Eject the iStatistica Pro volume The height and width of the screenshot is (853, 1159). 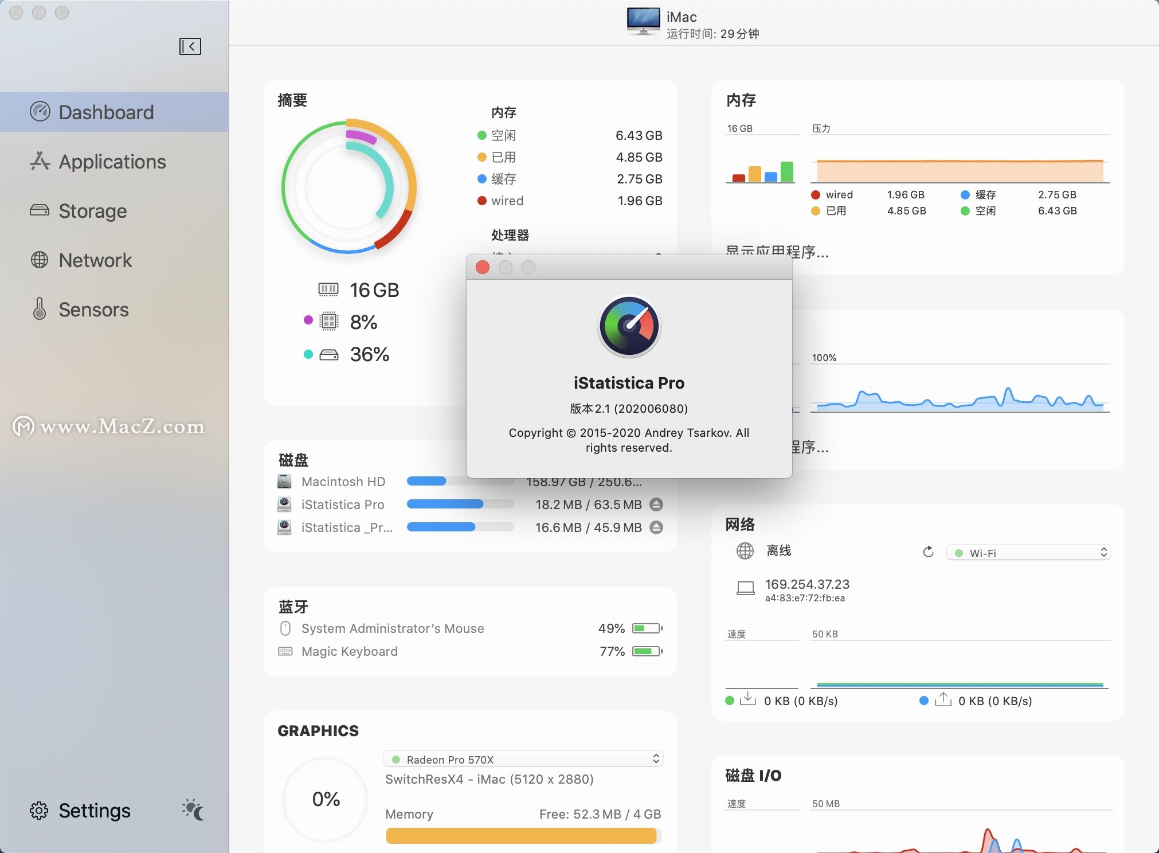tap(656, 504)
